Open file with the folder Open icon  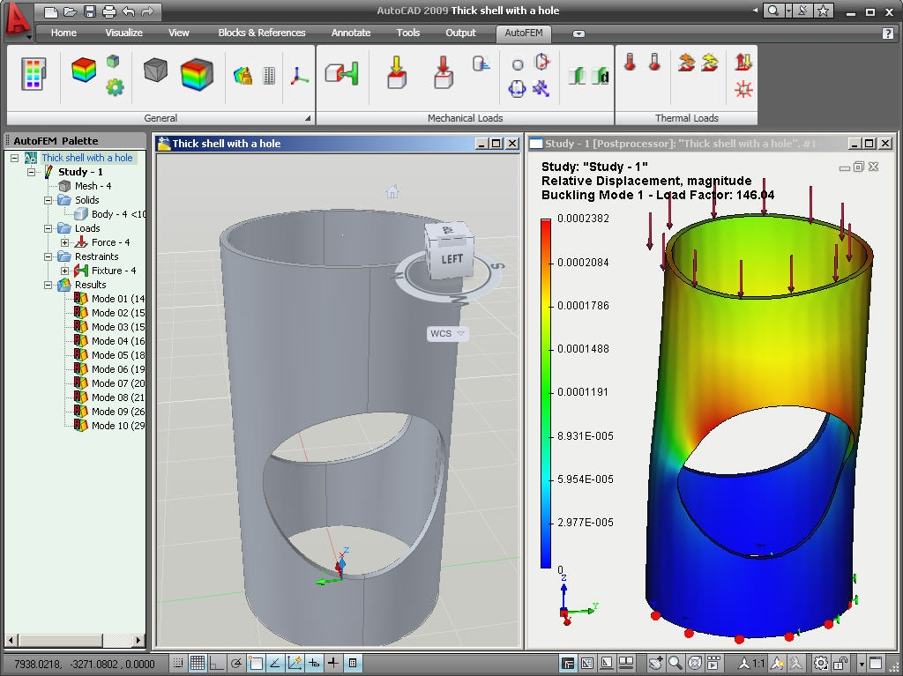click(71, 11)
